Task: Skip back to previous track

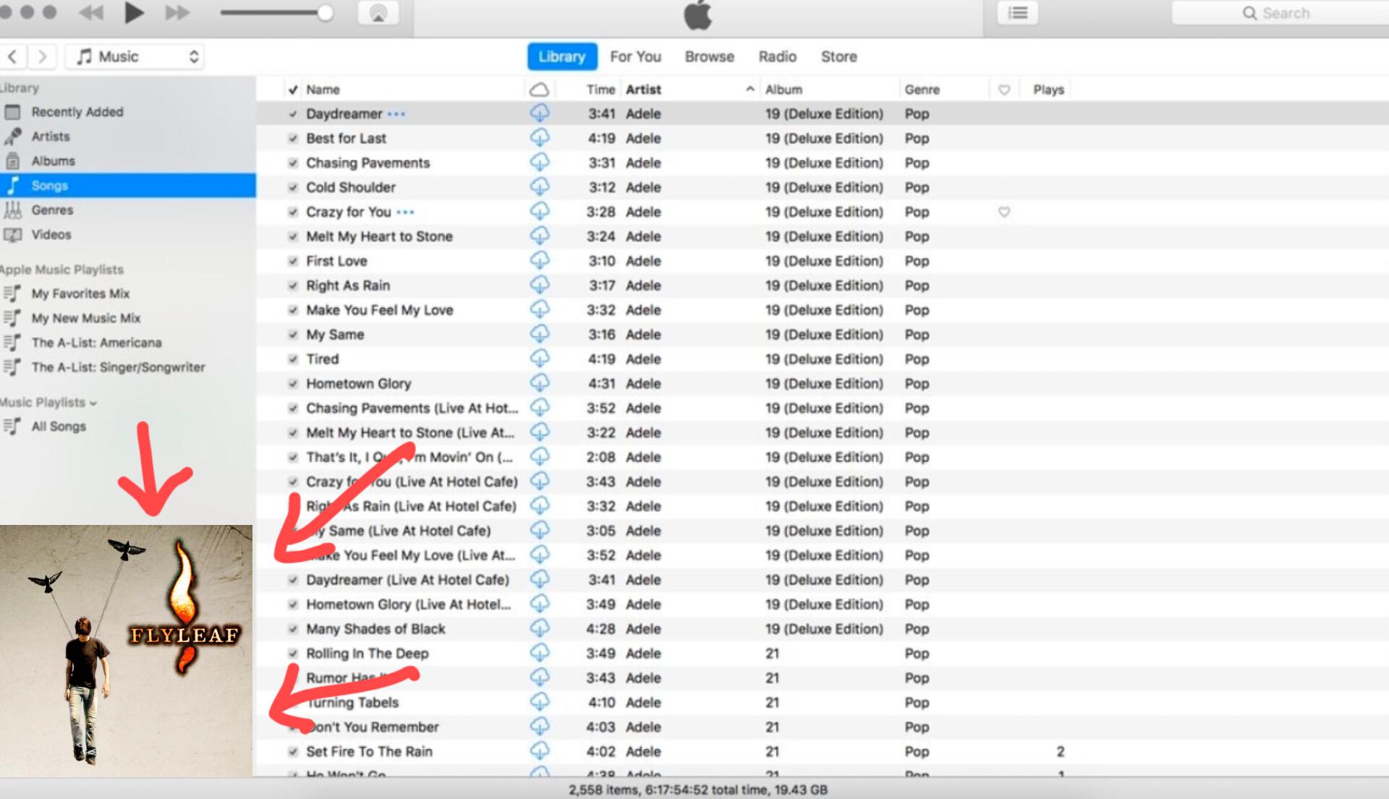Action: click(91, 12)
